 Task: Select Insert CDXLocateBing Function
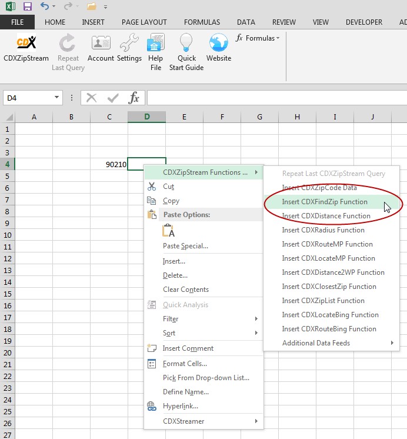point(331,315)
